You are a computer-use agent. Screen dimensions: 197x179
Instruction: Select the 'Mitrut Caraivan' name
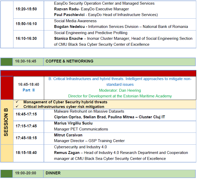(x=68, y=135)
